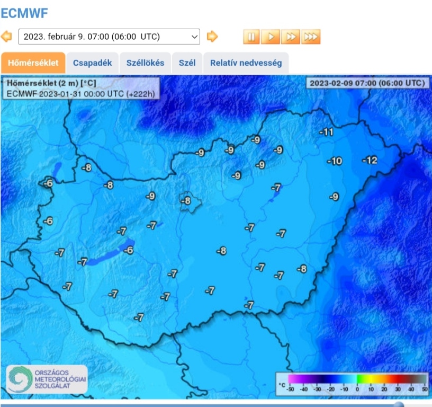Click the active Hőmérséklet tab
The image size is (432, 407).
point(34,63)
